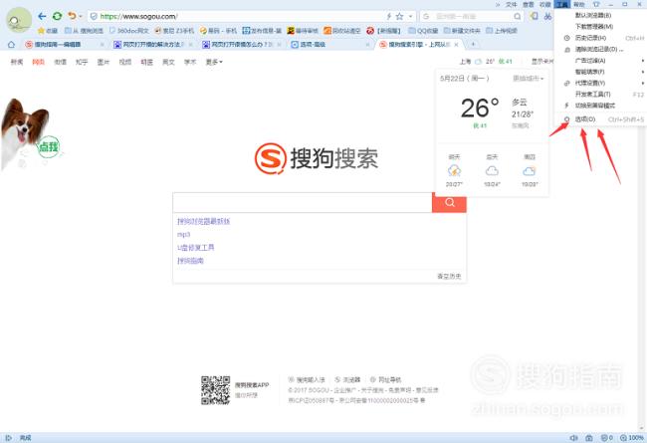Open the 文件 menu
Viewport: 647px width, 443px height.
pyautogui.click(x=512, y=4)
